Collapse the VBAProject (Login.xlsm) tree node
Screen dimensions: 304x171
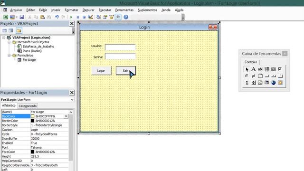[x=4, y=38]
